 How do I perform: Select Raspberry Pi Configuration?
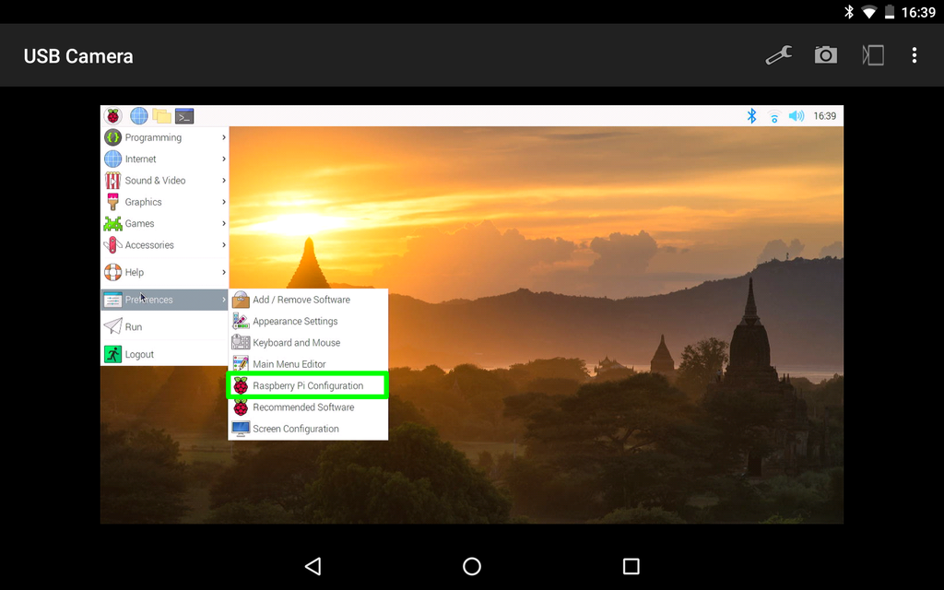(307, 385)
